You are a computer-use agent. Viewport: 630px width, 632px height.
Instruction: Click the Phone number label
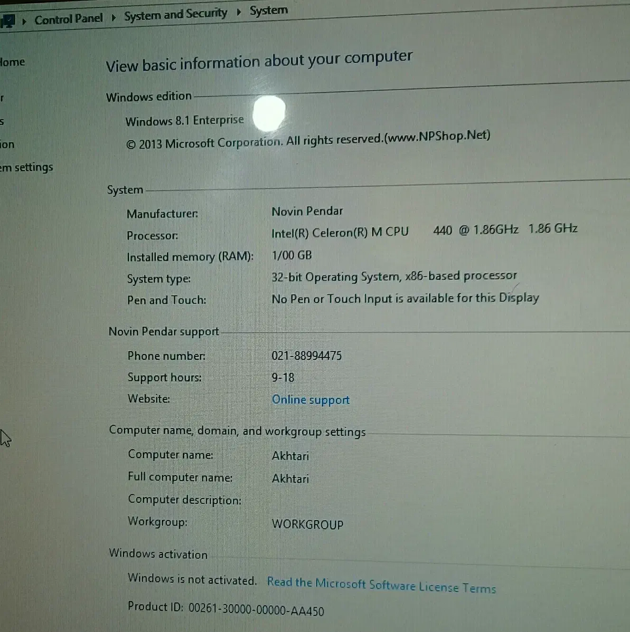tap(166, 356)
